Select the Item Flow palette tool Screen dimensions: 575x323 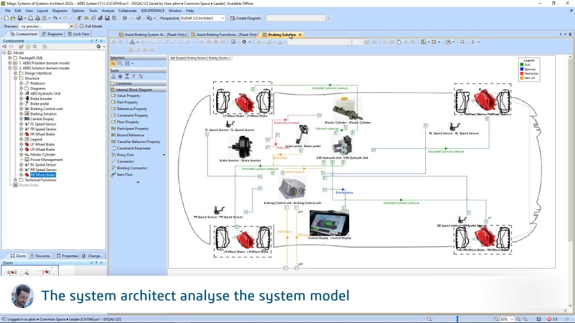pos(125,175)
